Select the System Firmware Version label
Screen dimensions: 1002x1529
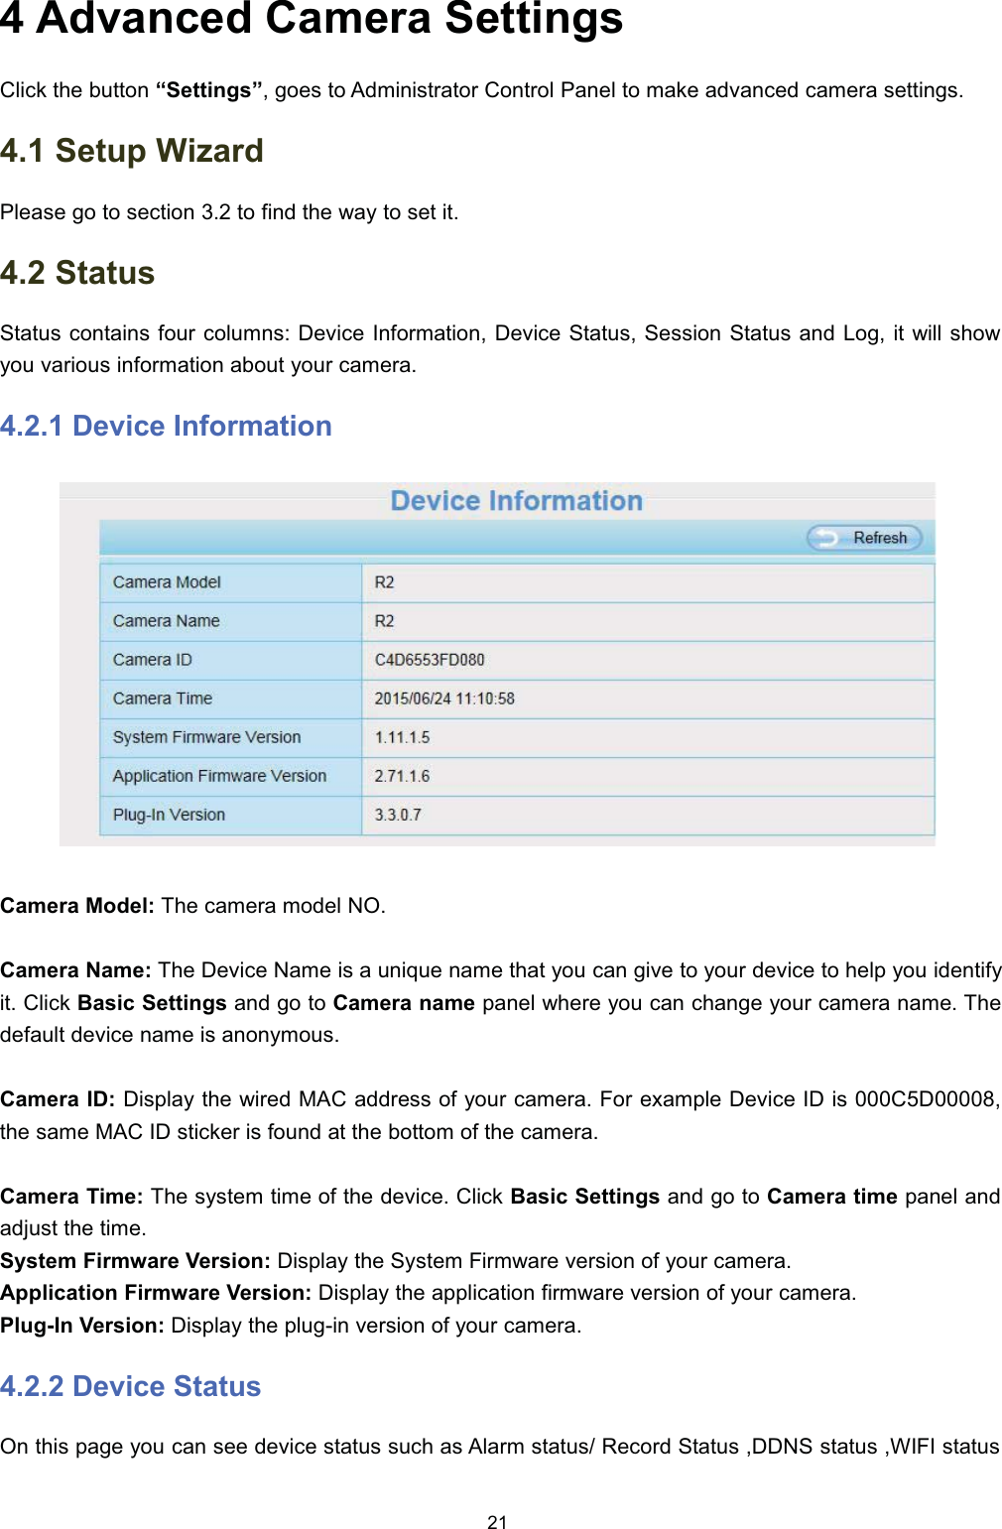click(x=206, y=737)
